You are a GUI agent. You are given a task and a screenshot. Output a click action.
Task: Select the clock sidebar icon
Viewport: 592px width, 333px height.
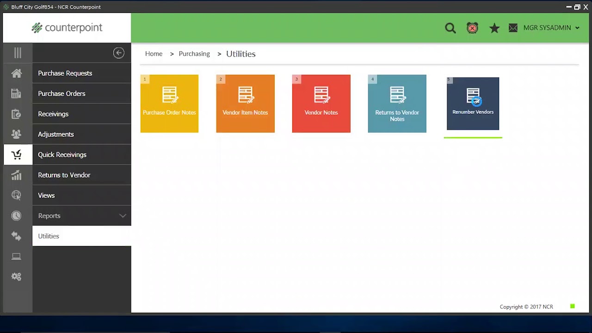pyautogui.click(x=17, y=216)
